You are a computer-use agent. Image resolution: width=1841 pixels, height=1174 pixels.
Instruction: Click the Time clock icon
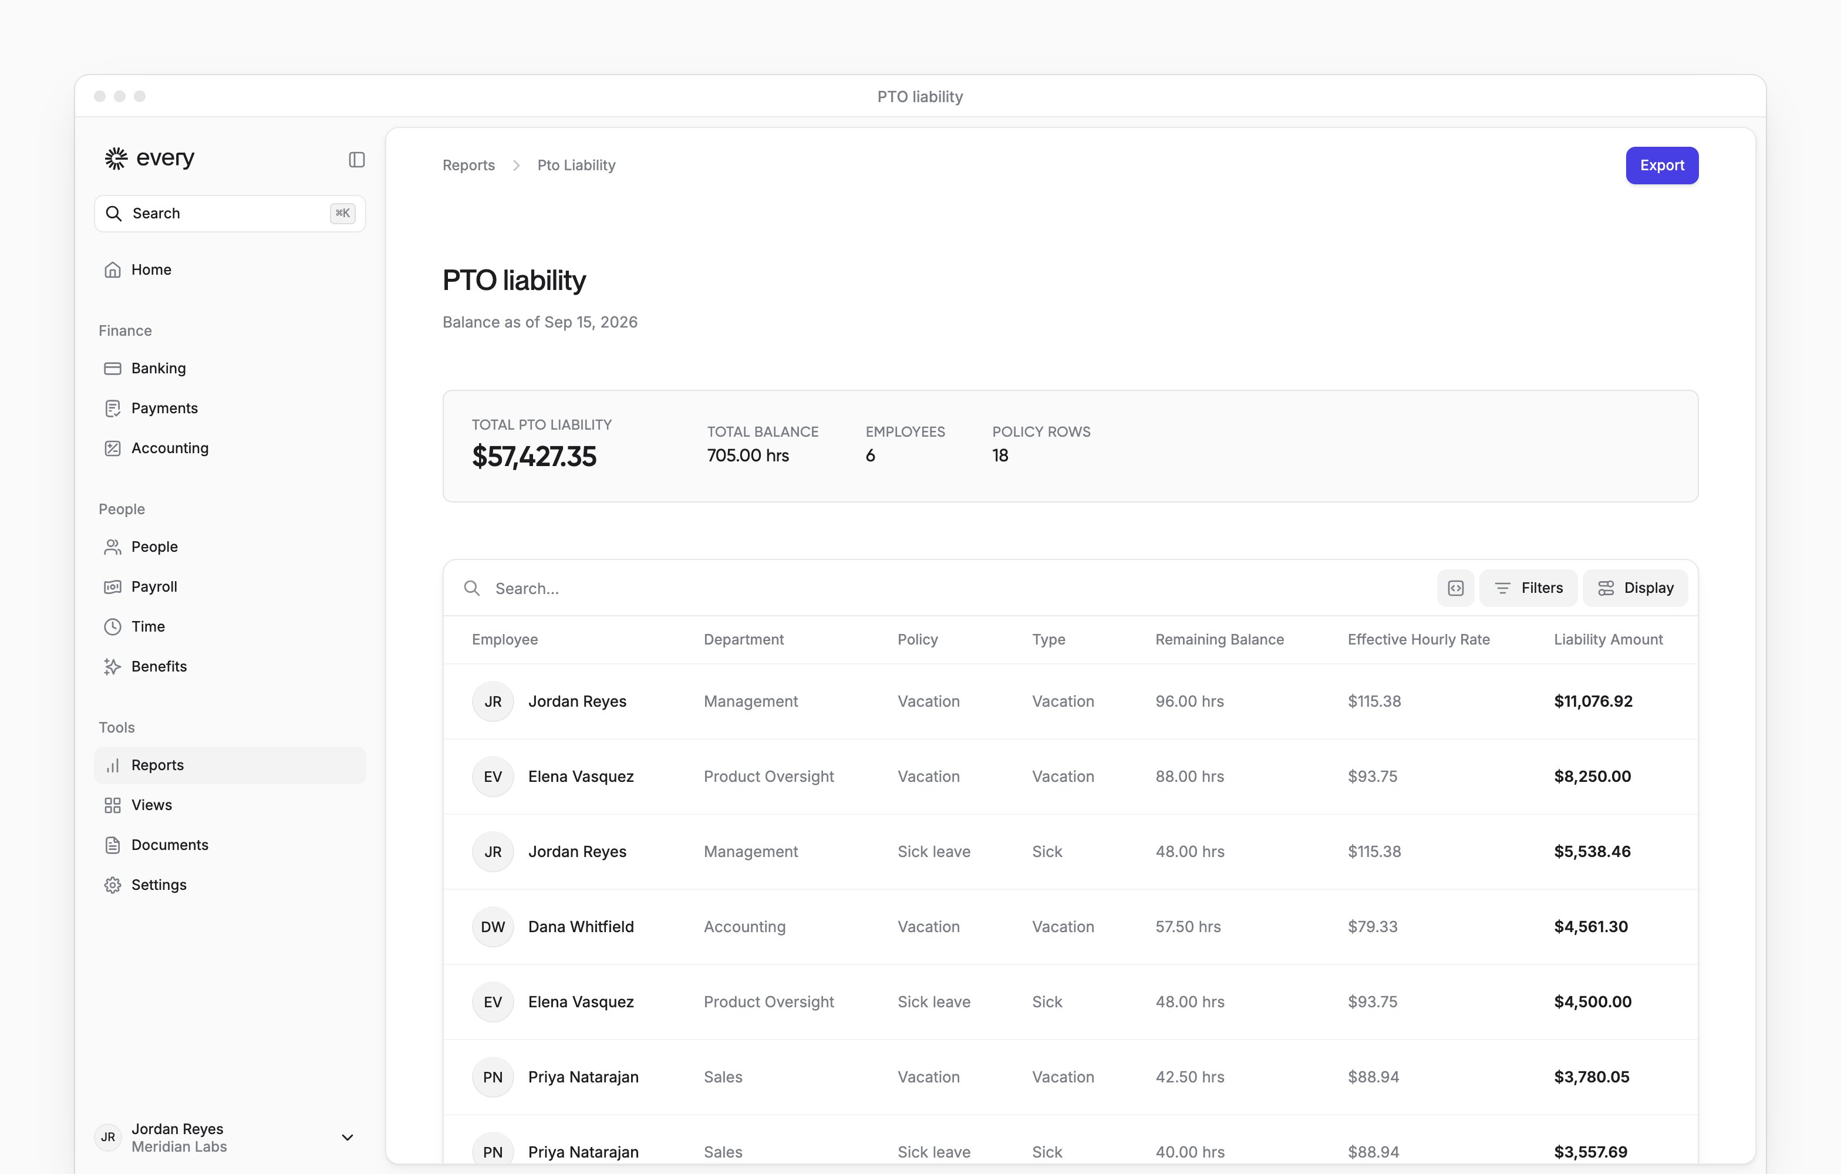point(112,627)
